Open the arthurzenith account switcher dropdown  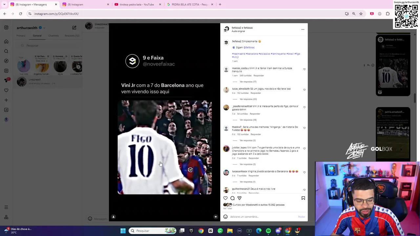[31, 28]
